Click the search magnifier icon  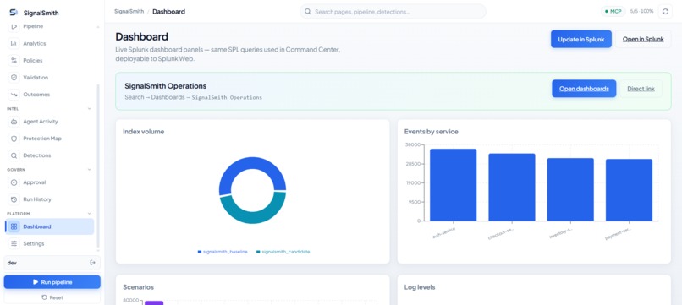tap(307, 12)
